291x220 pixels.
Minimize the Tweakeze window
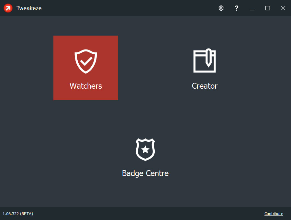(x=252, y=8)
